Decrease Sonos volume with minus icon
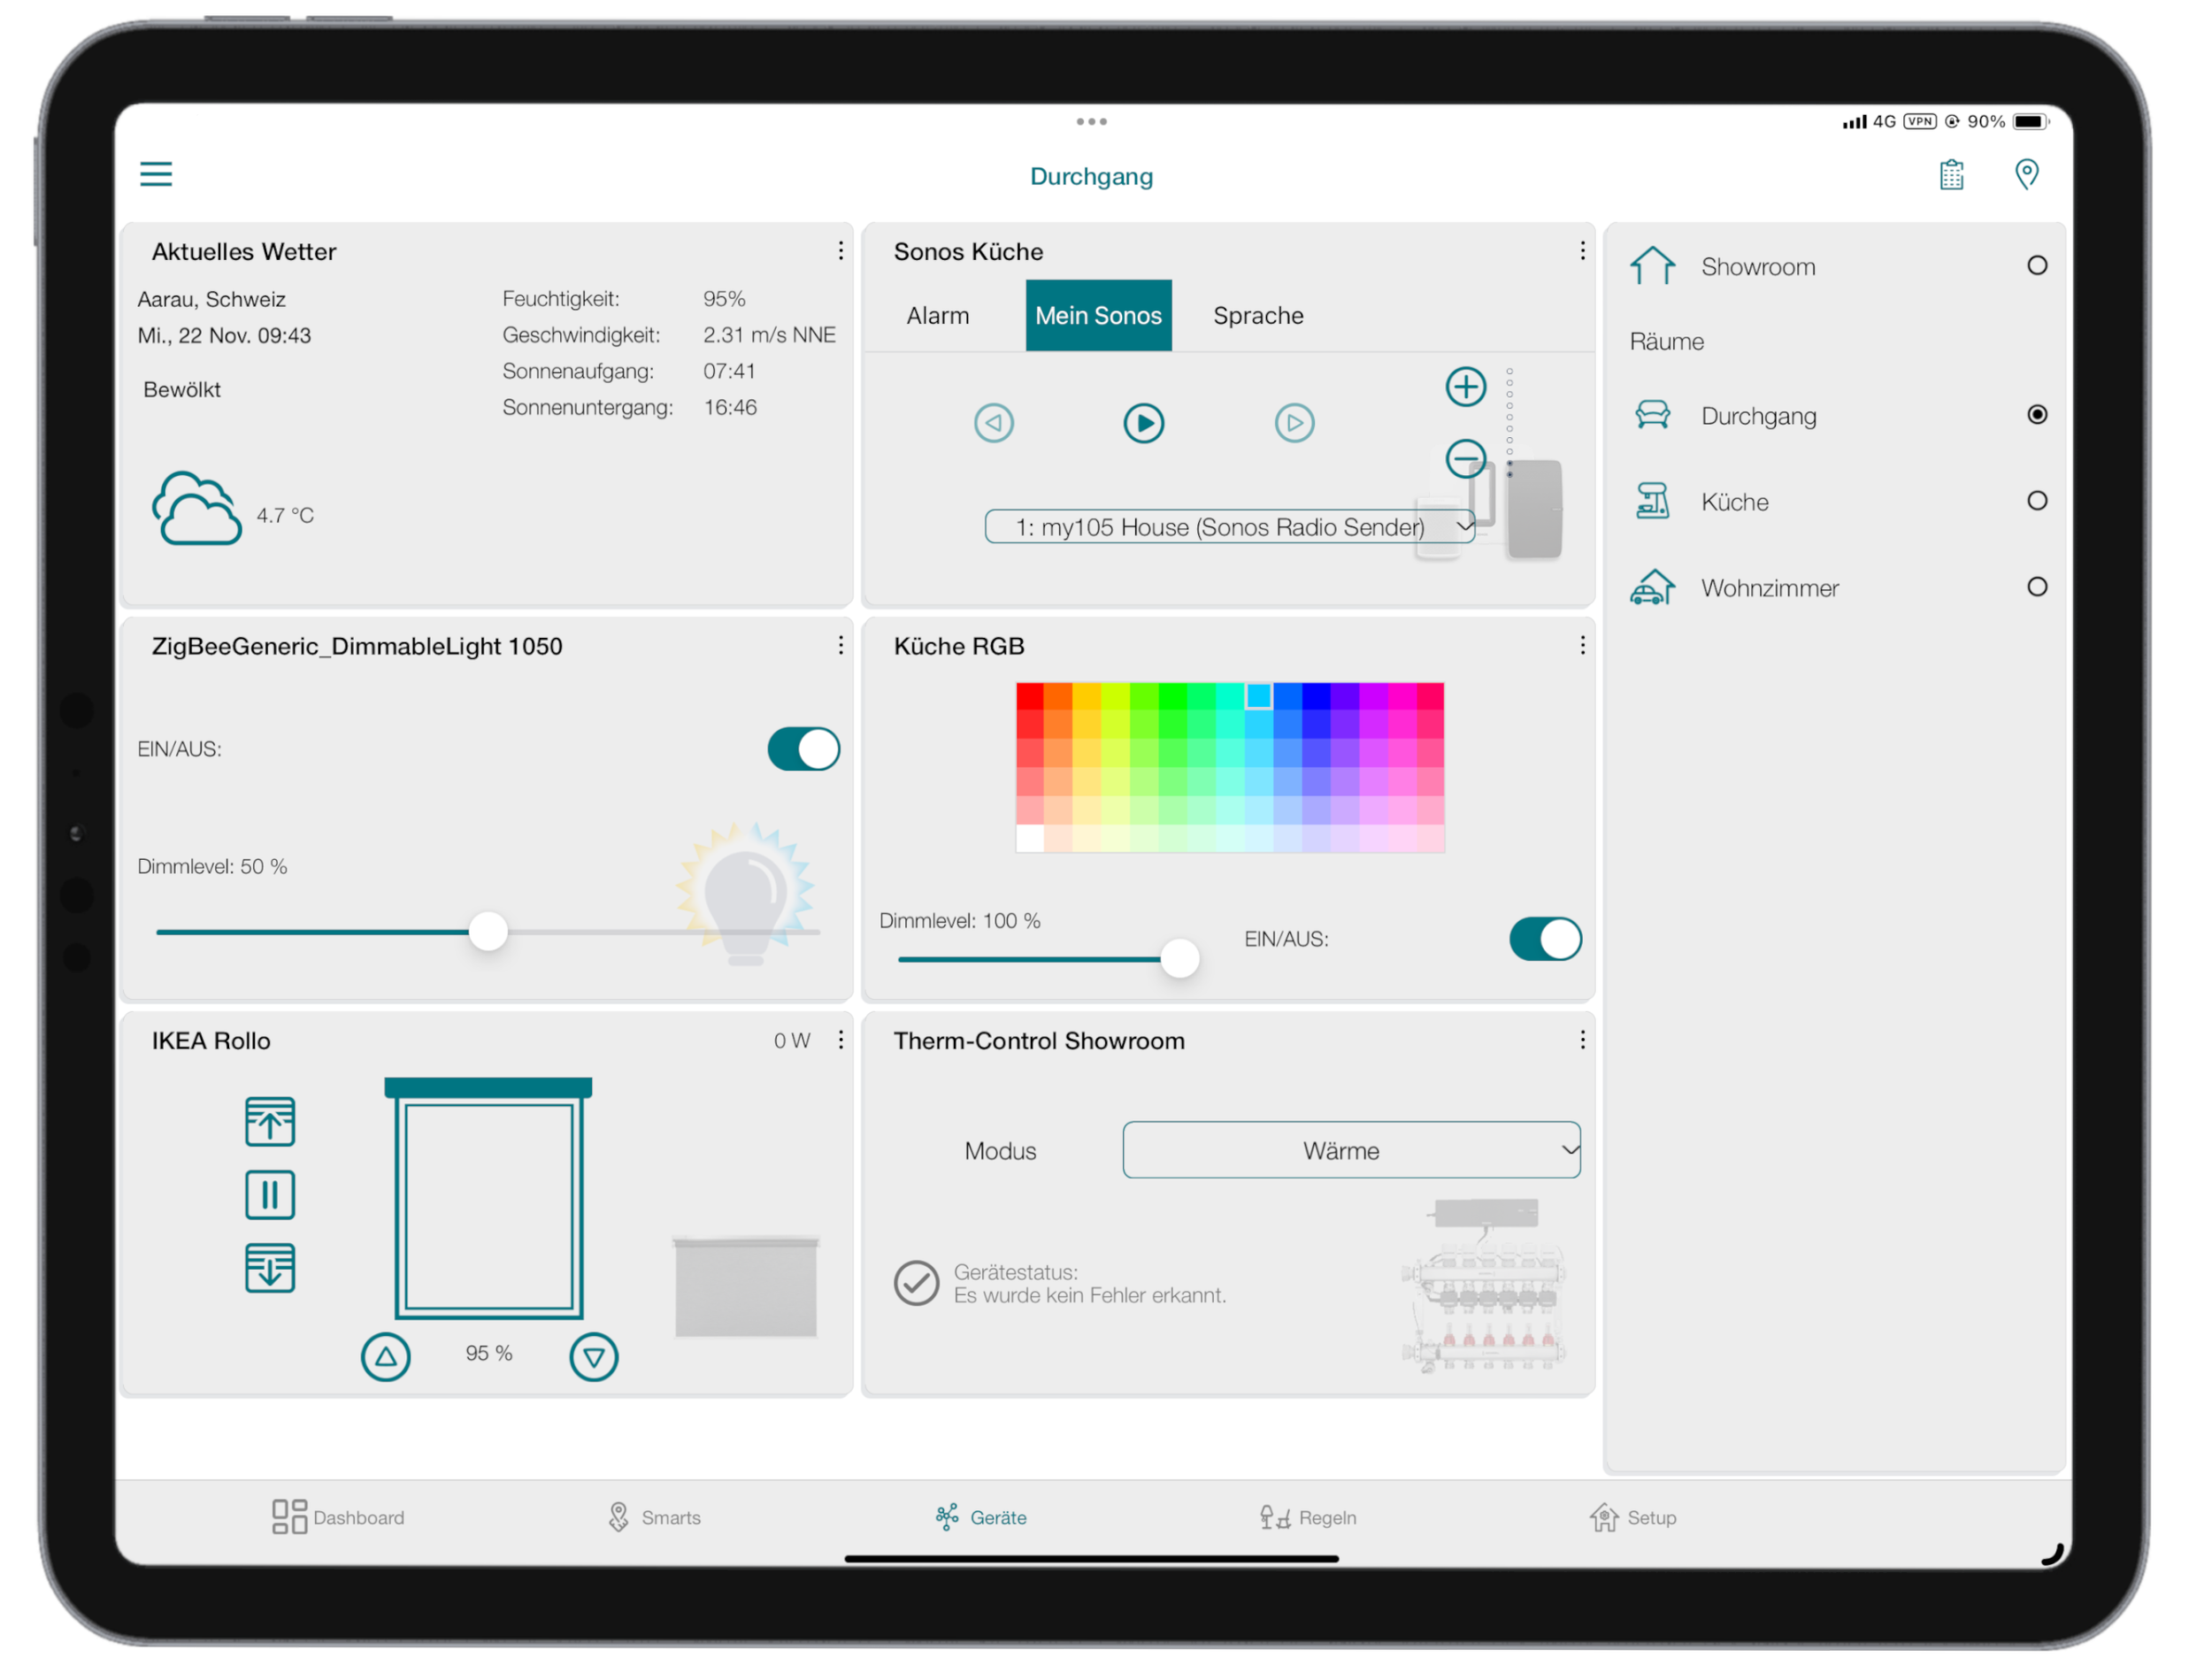 click(x=1465, y=459)
